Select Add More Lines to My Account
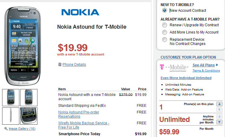This screenshot has width=225, height=137. pos(165,32)
